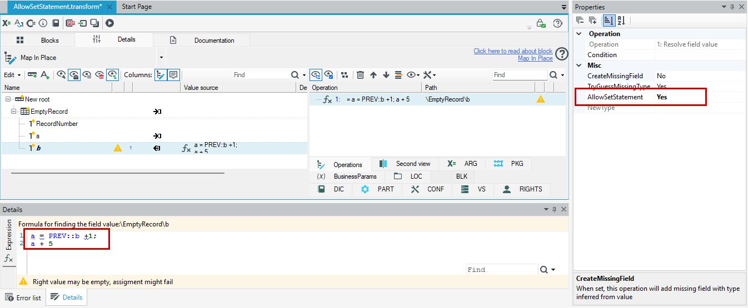Click the C# code icon in toolbar
Viewport: 748px width, 308px height.
[x=31, y=23]
